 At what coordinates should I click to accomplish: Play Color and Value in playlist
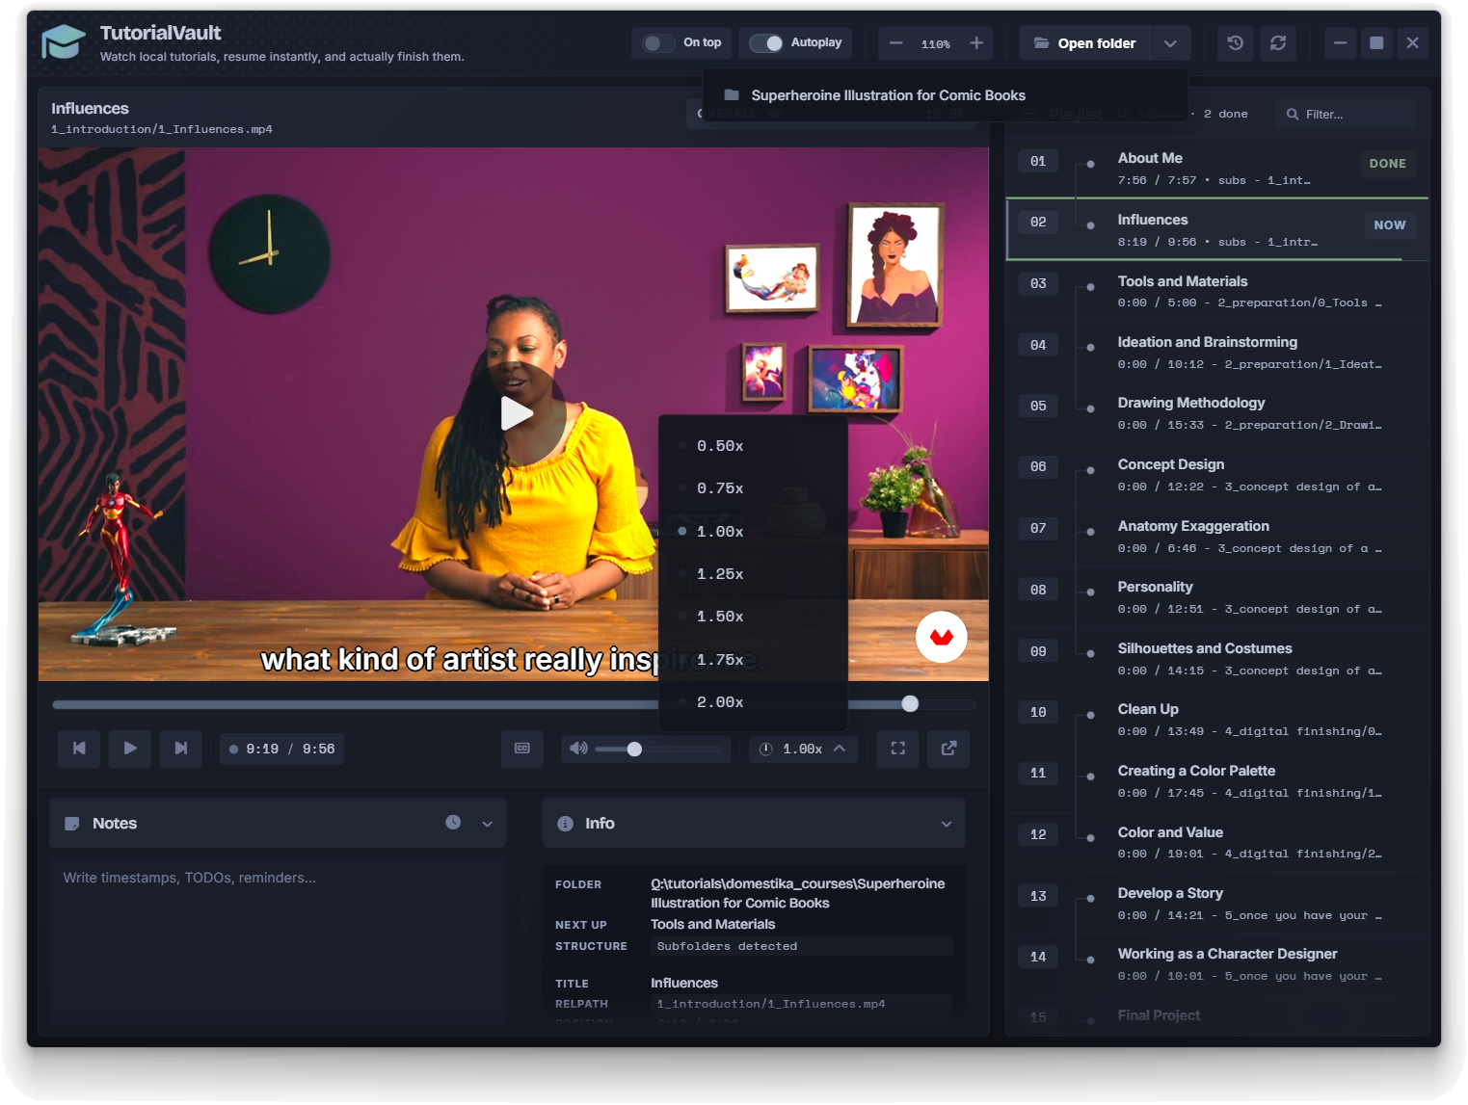[x=1216, y=843]
